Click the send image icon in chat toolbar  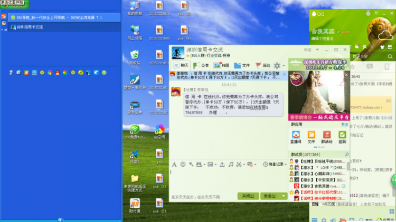pyautogui.click(x=210, y=164)
